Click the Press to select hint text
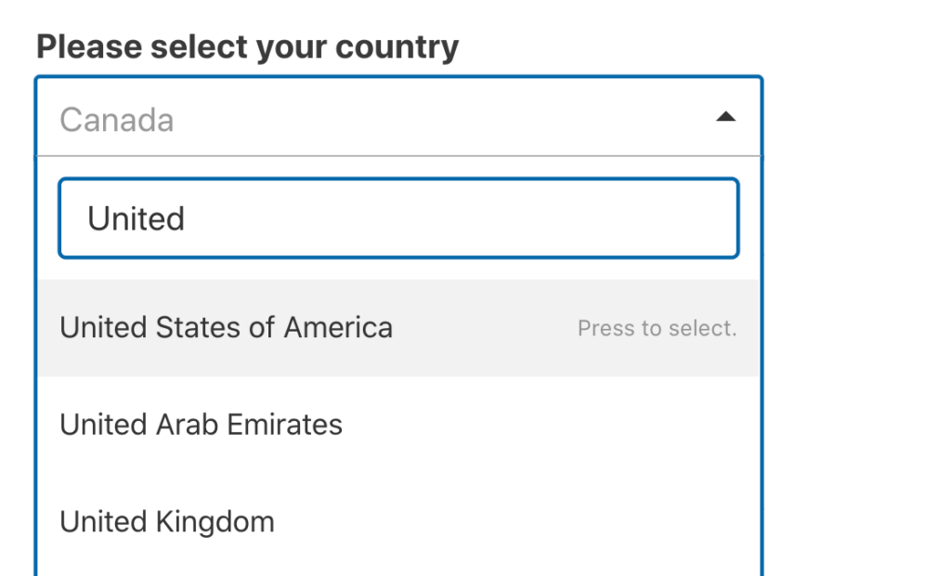Screen dimensions: 951x576 click(x=658, y=327)
